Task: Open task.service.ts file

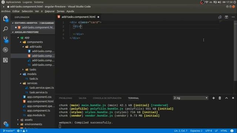Action: (x=39, y=92)
